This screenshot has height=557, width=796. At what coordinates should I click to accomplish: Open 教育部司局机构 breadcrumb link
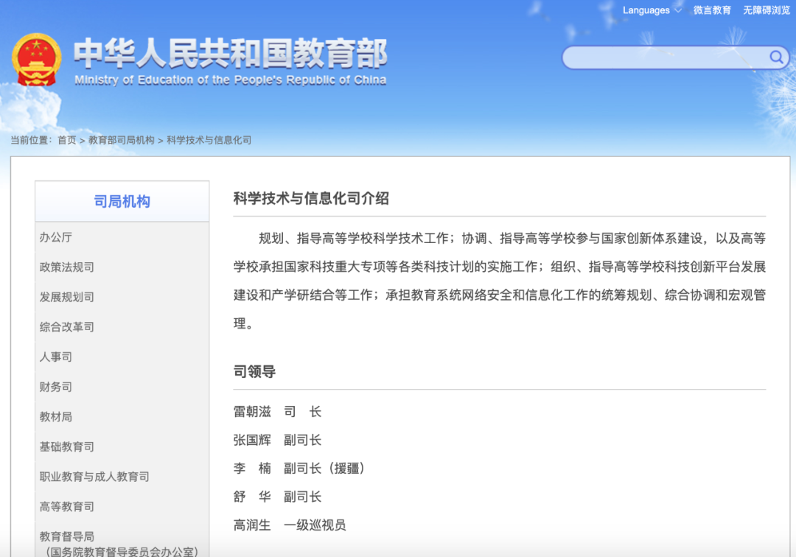122,140
